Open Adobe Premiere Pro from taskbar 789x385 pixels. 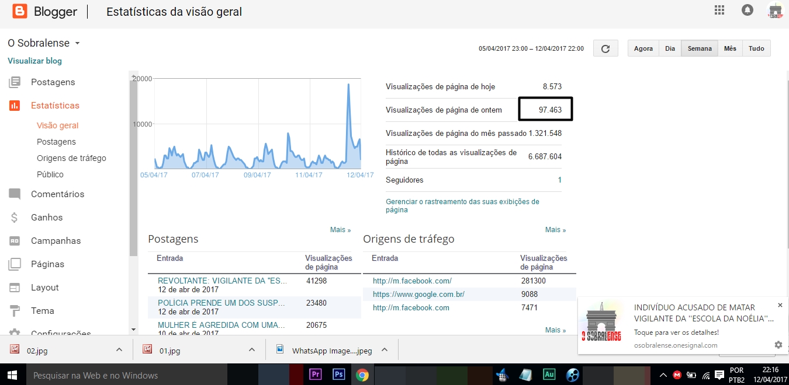316,374
